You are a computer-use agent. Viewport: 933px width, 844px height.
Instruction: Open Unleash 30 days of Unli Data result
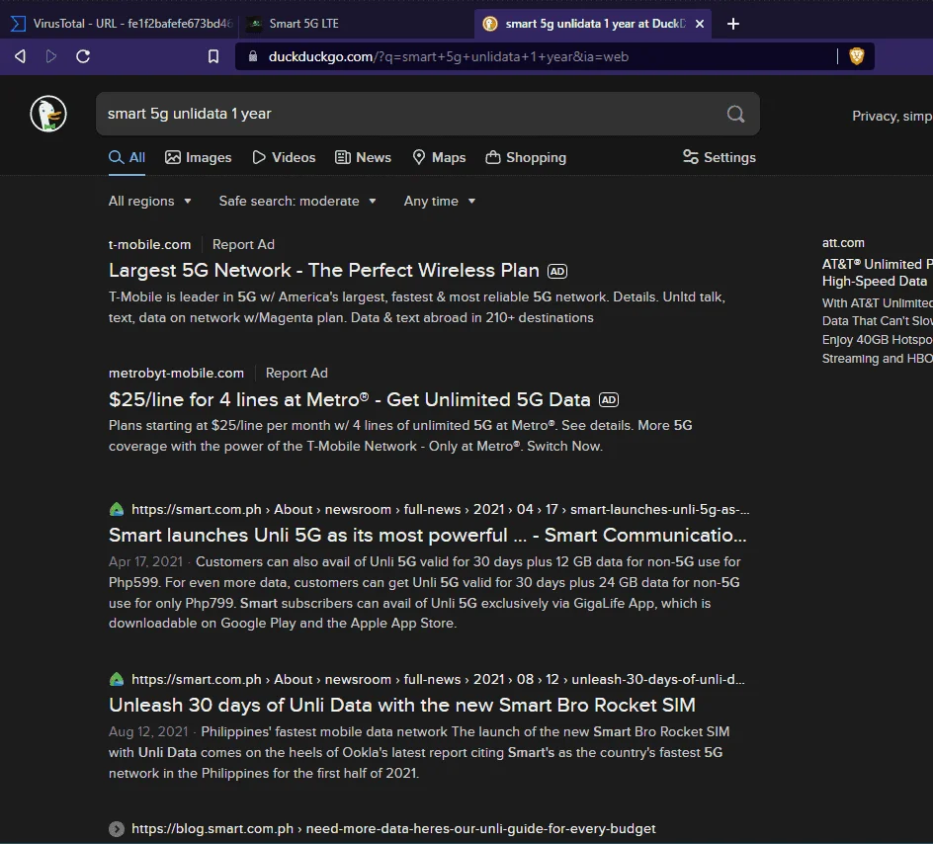click(401, 705)
